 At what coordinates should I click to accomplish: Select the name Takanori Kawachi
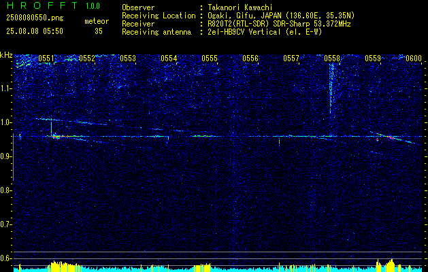click(240, 7)
